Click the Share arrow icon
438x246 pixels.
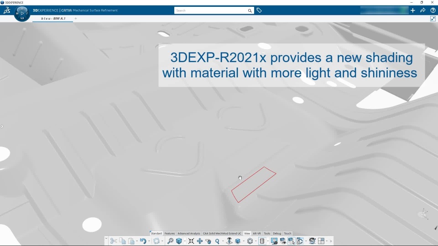[423, 10]
